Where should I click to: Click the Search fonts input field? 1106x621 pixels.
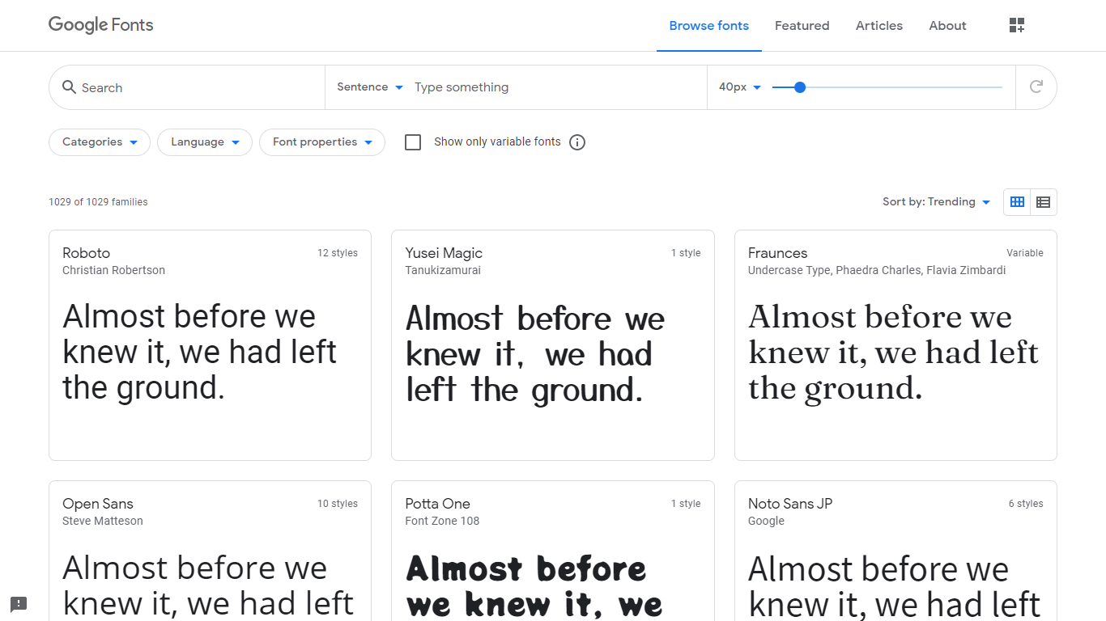(x=198, y=87)
